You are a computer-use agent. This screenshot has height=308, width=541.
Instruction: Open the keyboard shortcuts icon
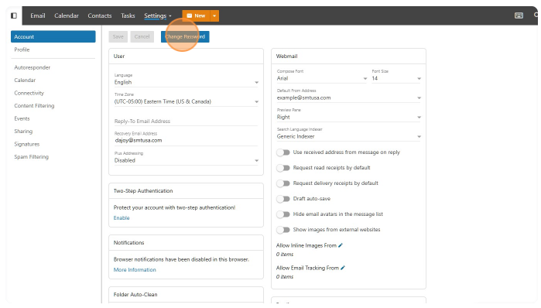click(x=519, y=15)
